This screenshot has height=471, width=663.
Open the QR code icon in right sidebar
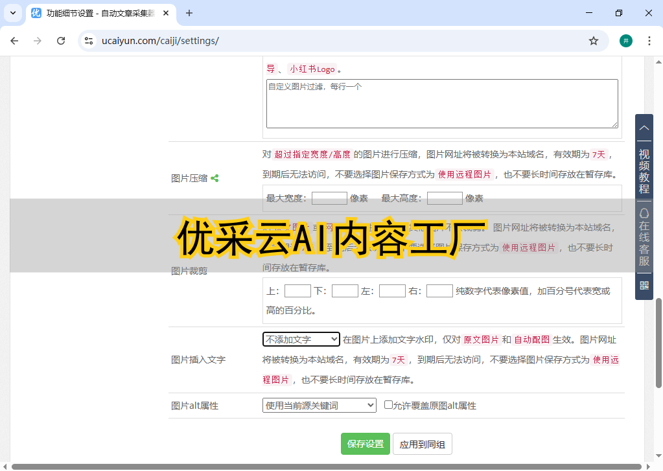point(644,285)
